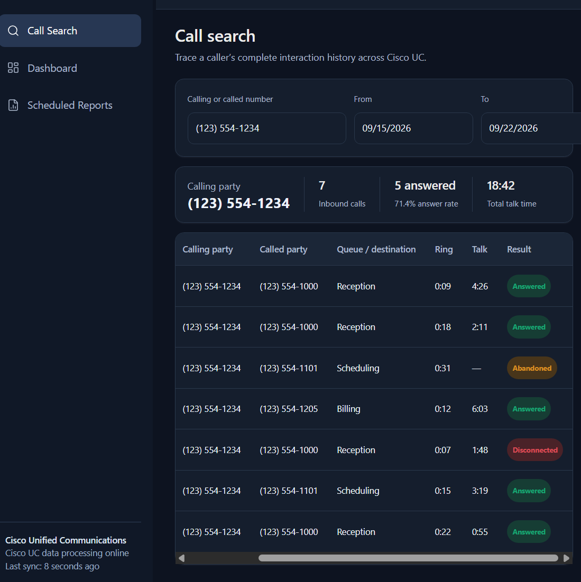Click Answered badge in 0:55 talk row
Screen dimensions: 581x582
click(529, 532)
